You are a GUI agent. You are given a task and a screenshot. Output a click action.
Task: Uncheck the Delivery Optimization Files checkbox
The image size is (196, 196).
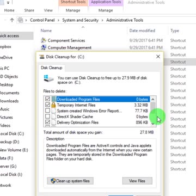coord(47,122)
